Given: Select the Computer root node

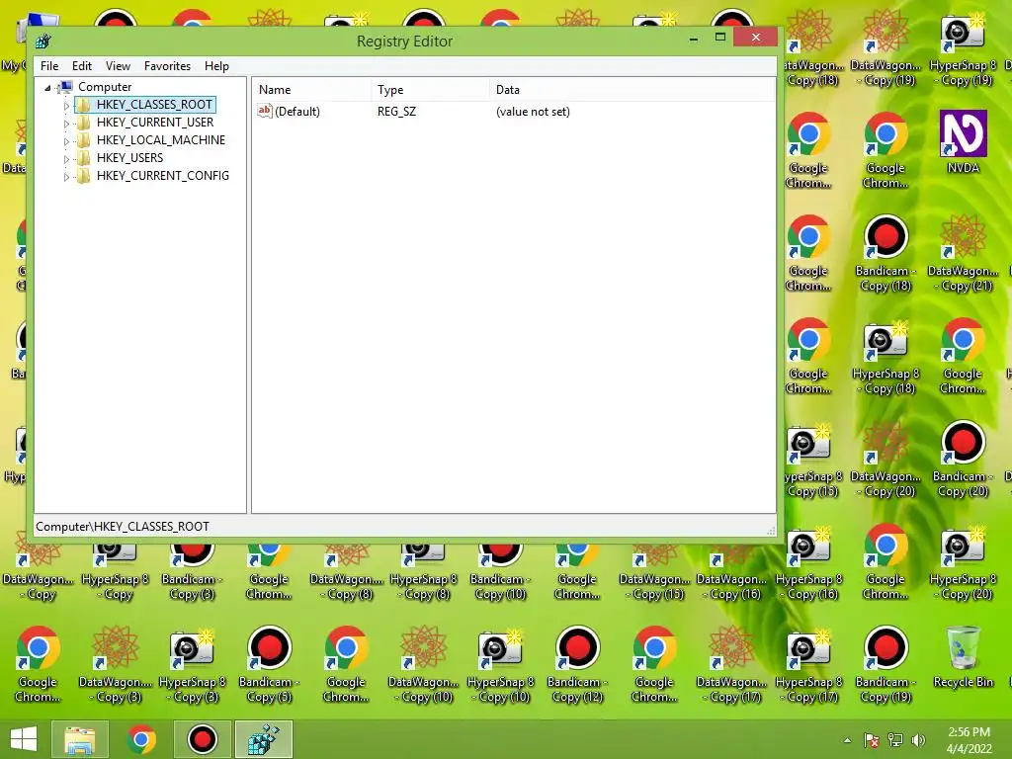Looking at the screenshot, I should coord(105,87).
